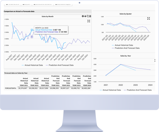Delete Sales by Month chart with trash icon
This screenshot has height=132, width=159.
pos(90,16)
